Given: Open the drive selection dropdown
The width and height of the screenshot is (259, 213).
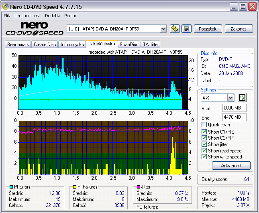Looking at the screenshot, I should tap(163, 29).
